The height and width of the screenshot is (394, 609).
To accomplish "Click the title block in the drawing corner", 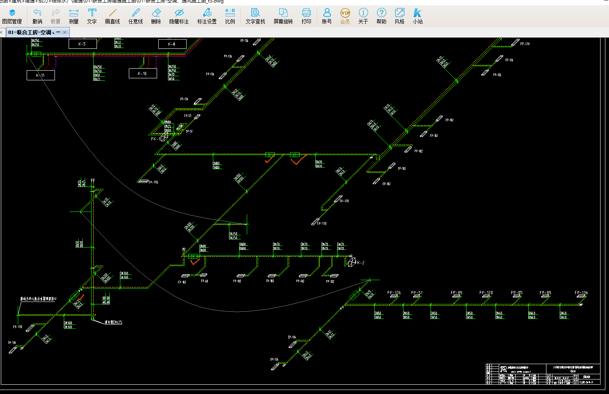I will (543, 374).
